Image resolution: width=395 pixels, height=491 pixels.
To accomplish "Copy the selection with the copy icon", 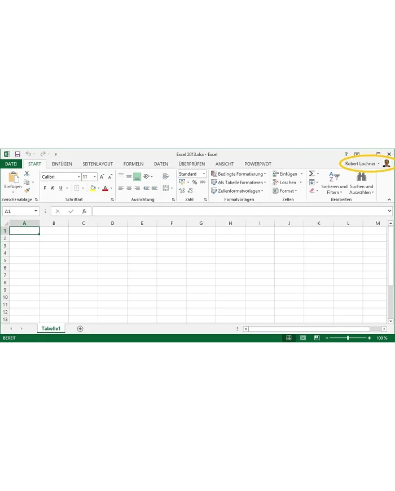I will [27, 182].
